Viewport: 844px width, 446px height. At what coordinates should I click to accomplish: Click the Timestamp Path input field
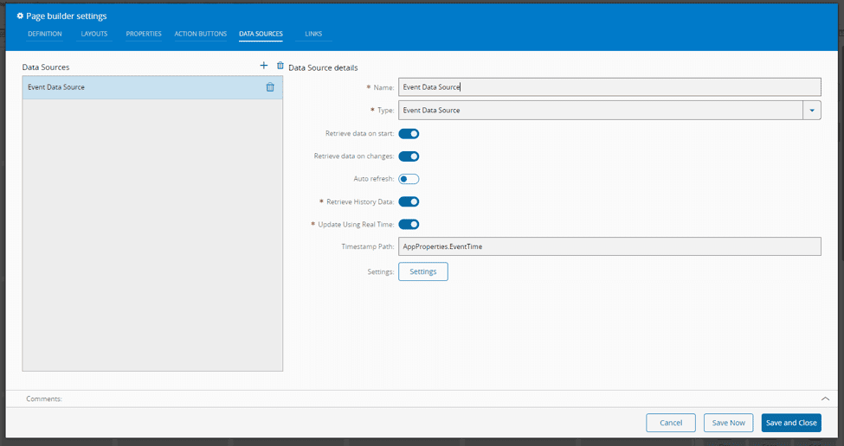point(609,246)
